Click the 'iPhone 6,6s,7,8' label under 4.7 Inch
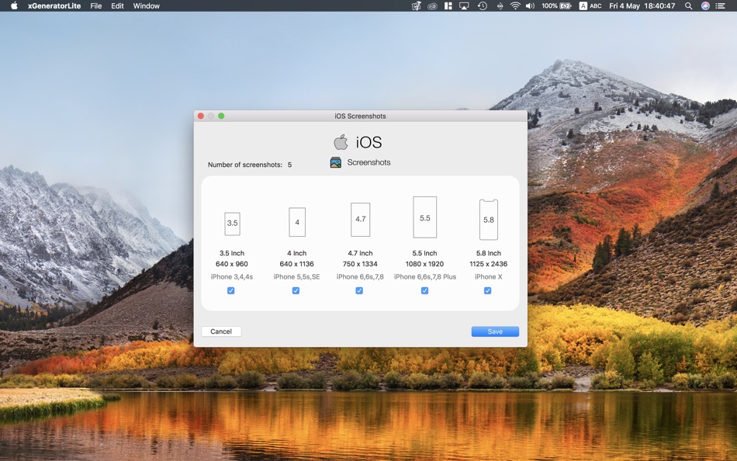The image size is (737, 461). pos(360,276)
